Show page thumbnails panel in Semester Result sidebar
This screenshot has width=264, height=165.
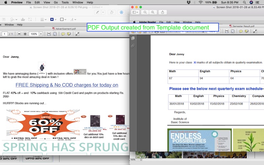tap(133, 38)
